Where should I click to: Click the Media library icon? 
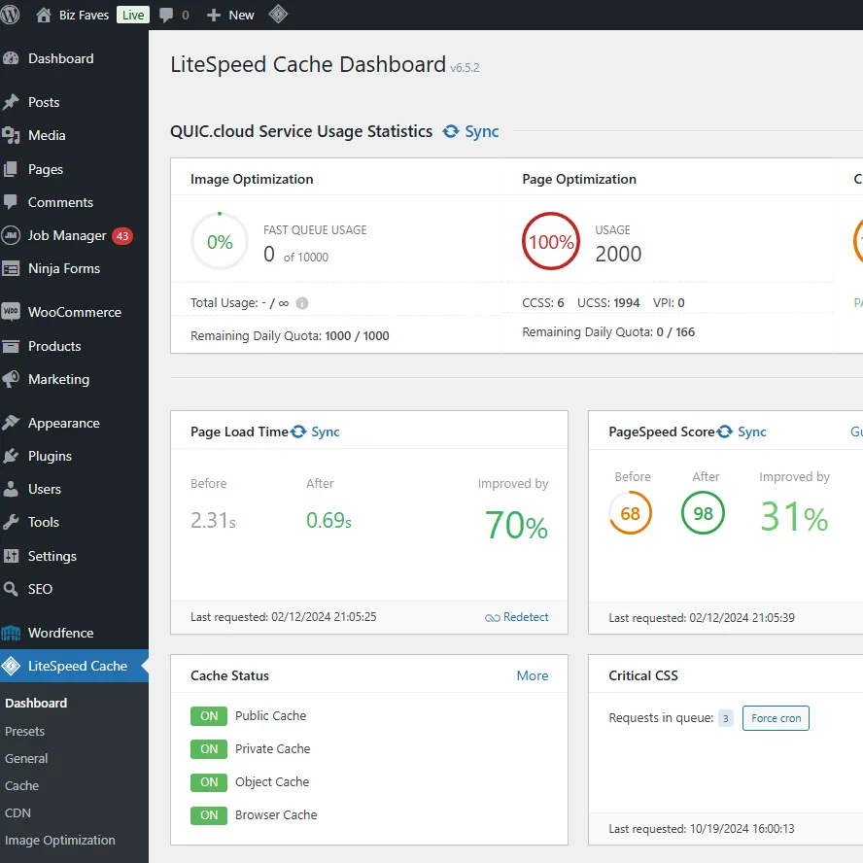[x=11, y=135]
